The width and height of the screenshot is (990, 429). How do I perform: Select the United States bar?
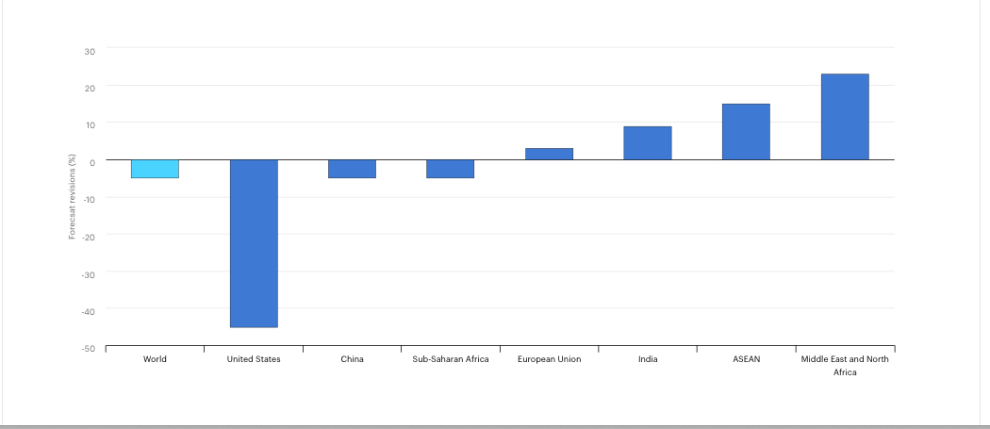point(254,243)
